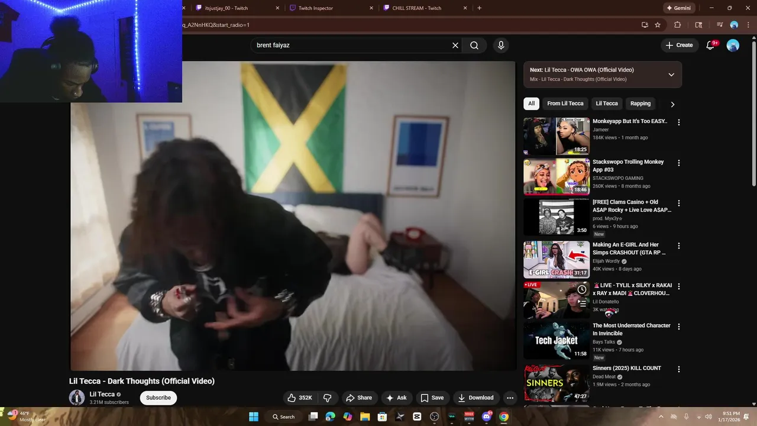Share the Lil Tecca video
This screenshot has height=426, width=757.
click(359, 398)
